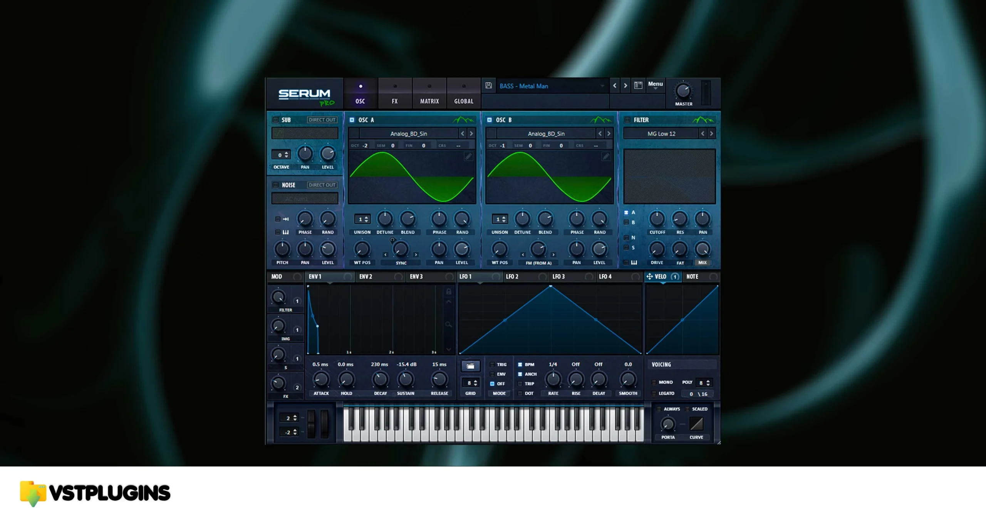Click the OSC A OCT value field
The height and width of the screenshot is (522, 986).
coord(360,145)
